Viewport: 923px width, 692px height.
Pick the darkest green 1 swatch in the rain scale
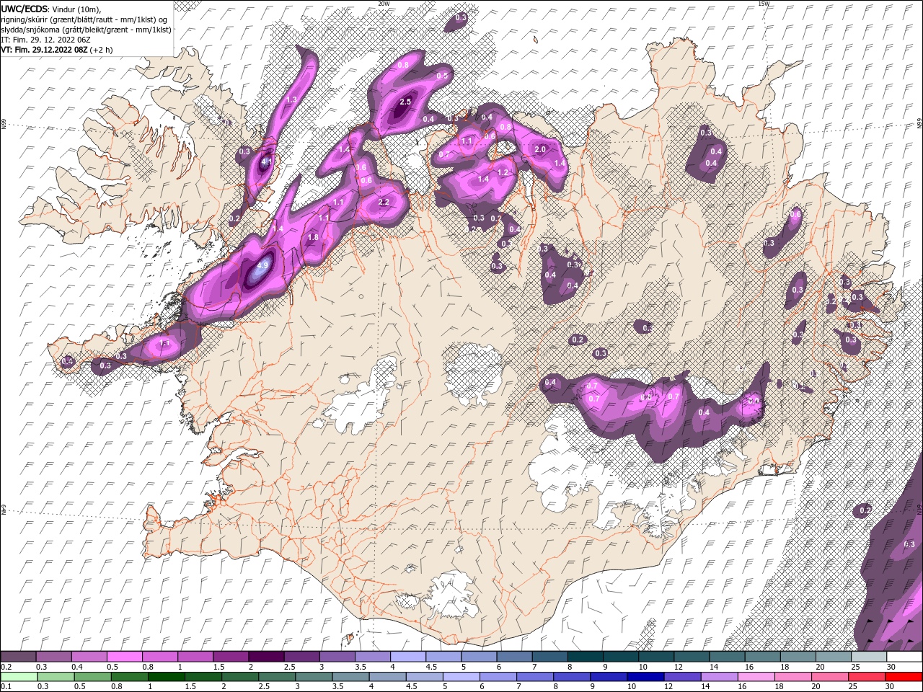(x=167, y=677)
